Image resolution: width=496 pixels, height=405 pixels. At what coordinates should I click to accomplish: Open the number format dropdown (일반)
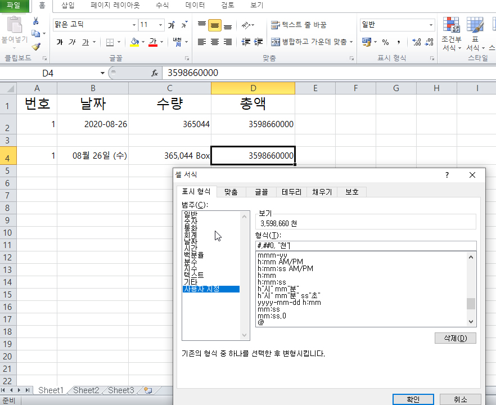[431, 25]
